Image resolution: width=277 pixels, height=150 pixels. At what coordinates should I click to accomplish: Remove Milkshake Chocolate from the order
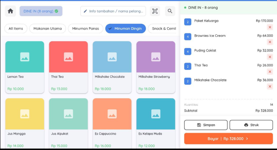tap(270, 87)
